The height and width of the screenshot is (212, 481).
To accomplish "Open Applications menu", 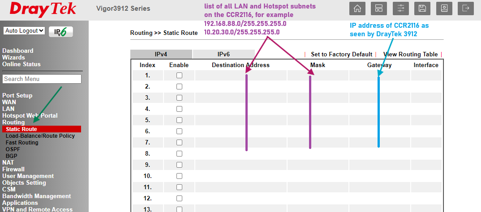I will (20, 203).
